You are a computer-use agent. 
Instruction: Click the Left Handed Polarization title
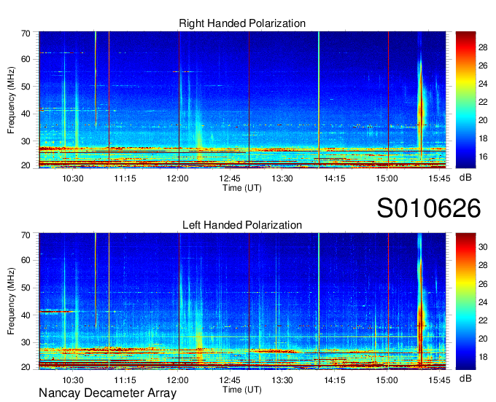point(242,225)
